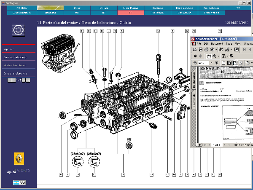This screenshot has height=190, width=253.
Task: Open the Tools menu in Acrobat Reader
Action: pos(229,44)
